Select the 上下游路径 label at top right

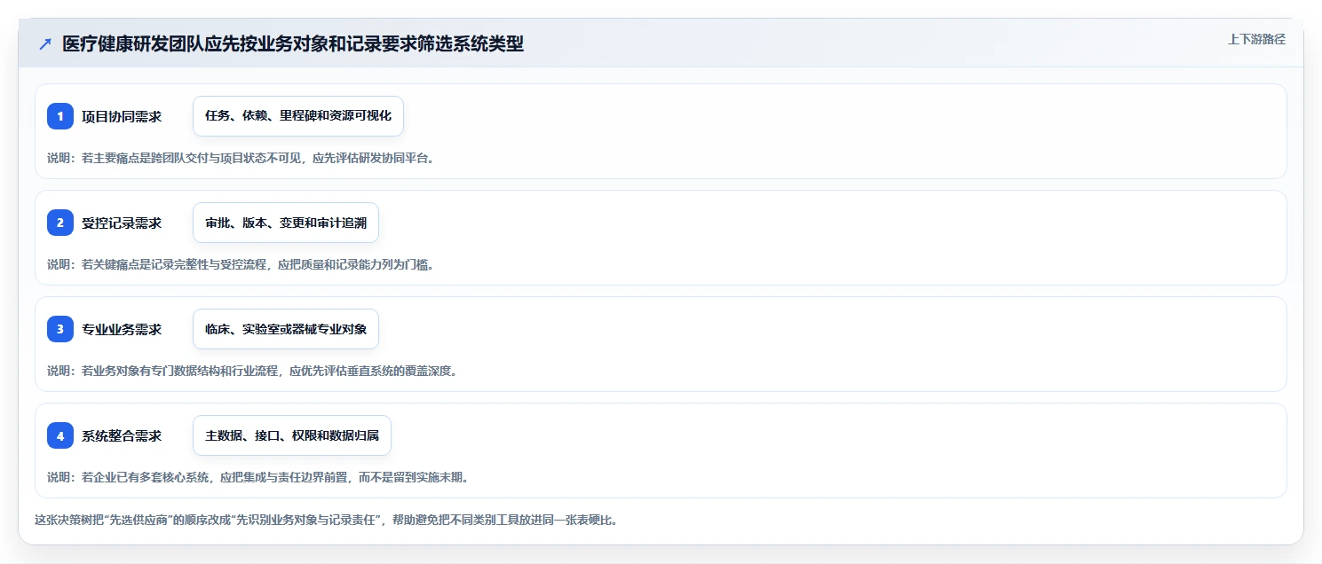(x=1256, y=39)
